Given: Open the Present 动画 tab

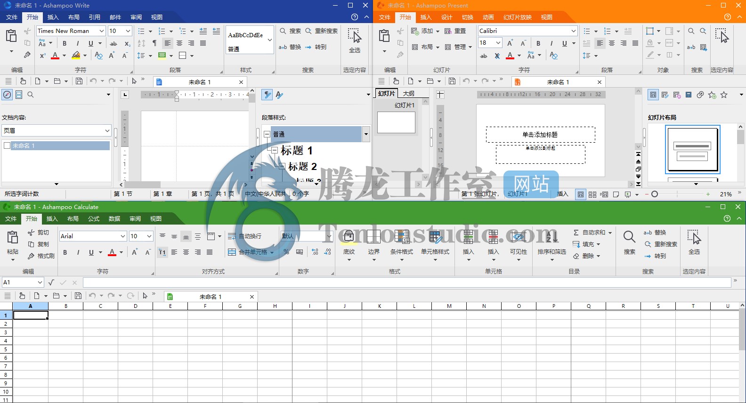Looking at the screenshot, I should click(488, 17).
